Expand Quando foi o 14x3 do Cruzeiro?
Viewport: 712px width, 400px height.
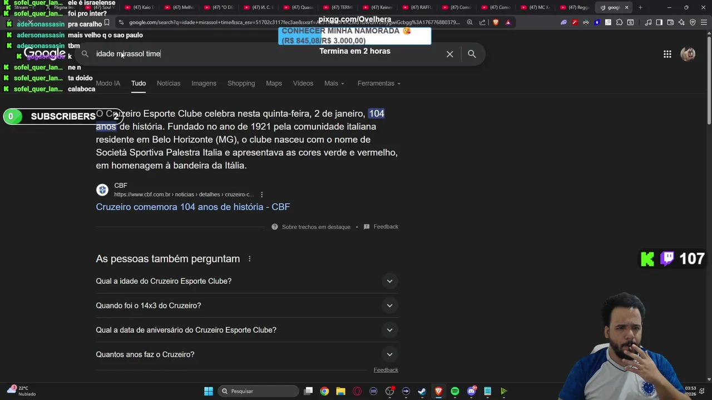click(247, 306)
